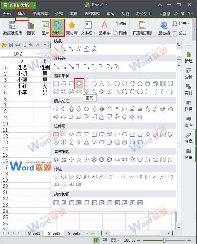Insert a 公式 equation from ribbon
Screen dimensions: 197x244
(x=180, y=33)
